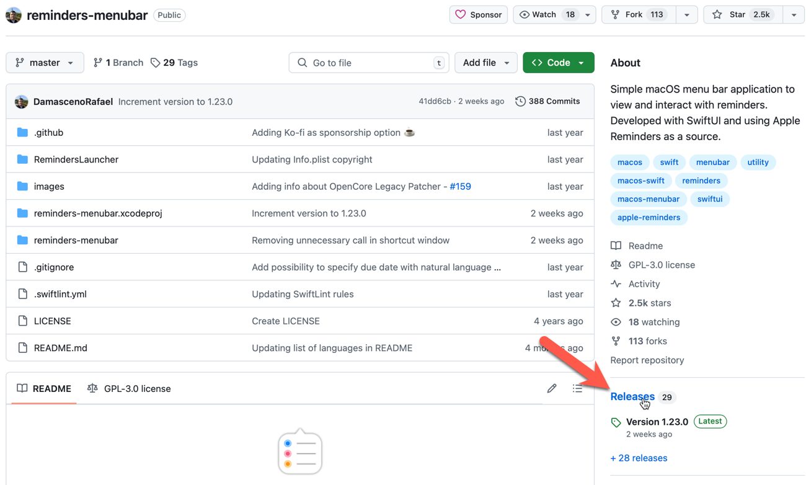The height and width of the screenshot is (485, 806).
Task: Open the master branch selector dropdown
Action: (44, 63)
